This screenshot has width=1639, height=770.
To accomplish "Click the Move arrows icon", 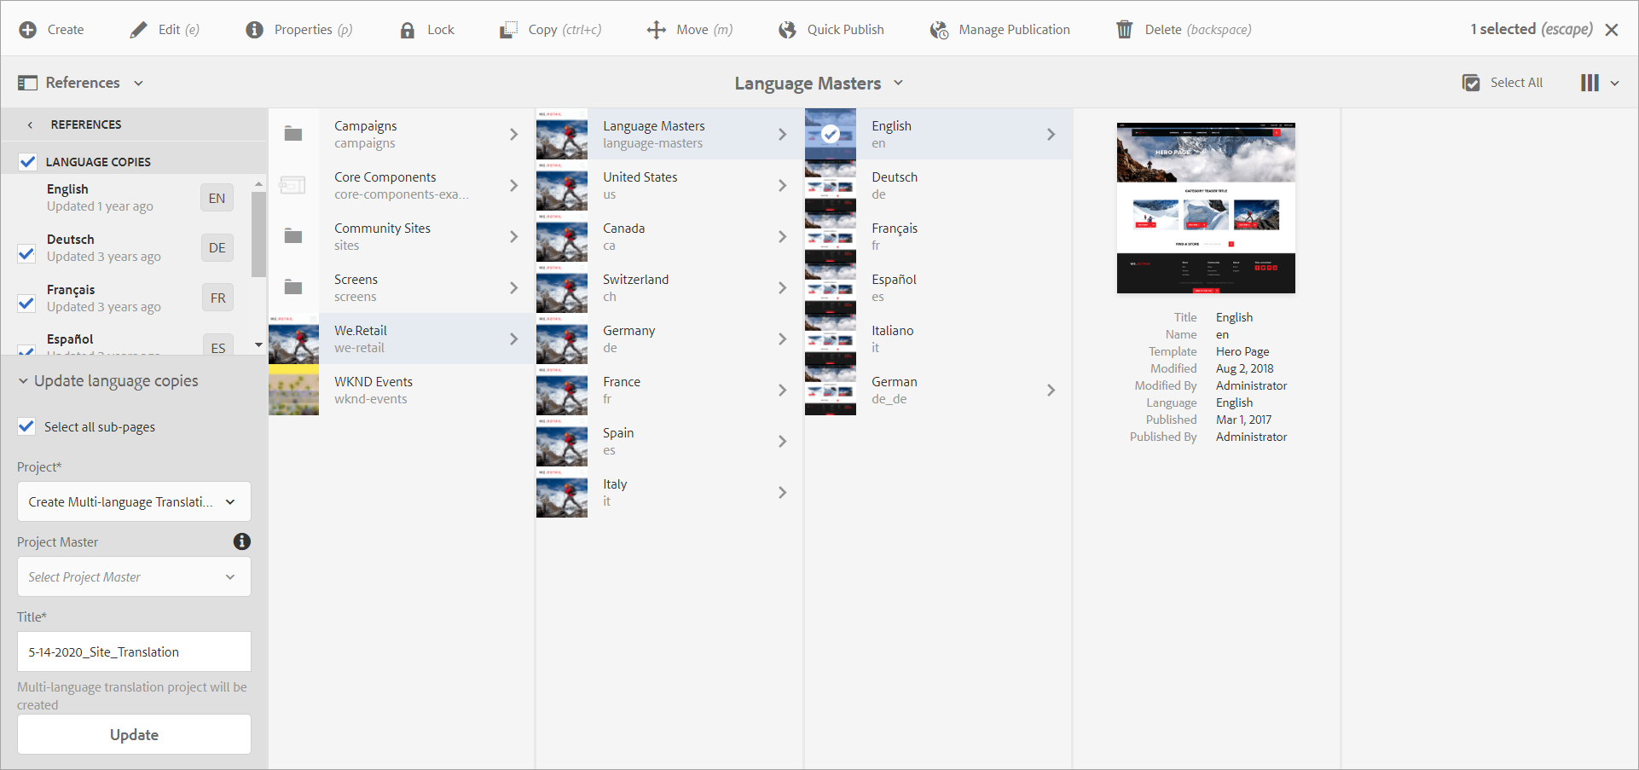I will [656, 30].
